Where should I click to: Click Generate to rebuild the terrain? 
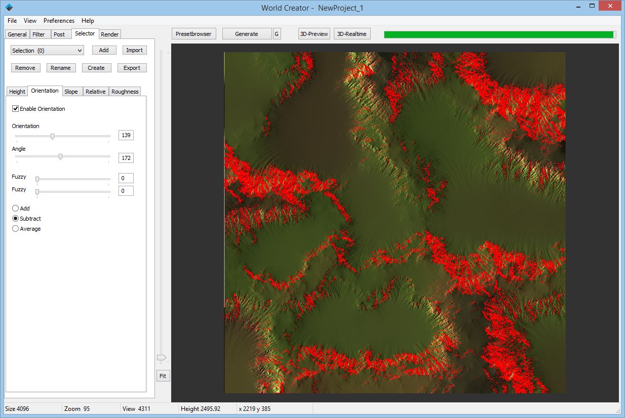tap(247, 33)
